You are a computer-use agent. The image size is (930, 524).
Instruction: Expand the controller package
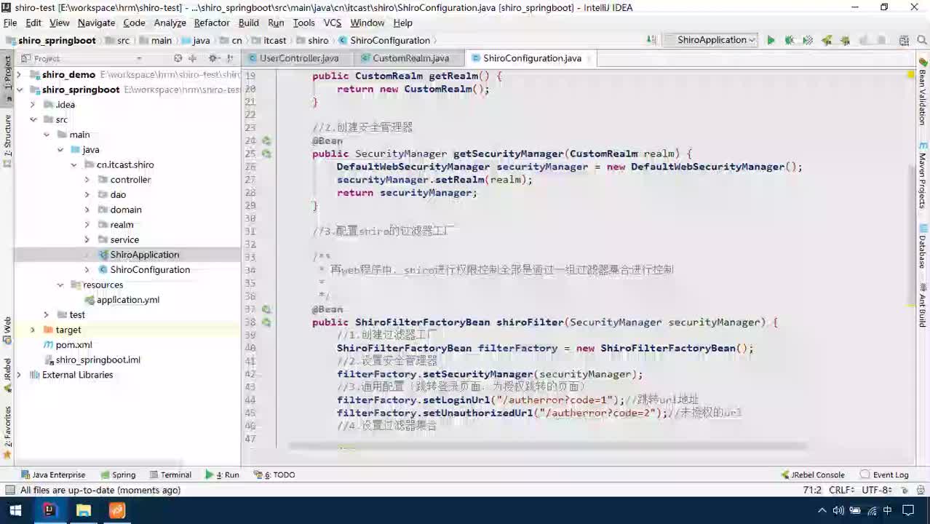pyautogui.click(x=87, y=180)
